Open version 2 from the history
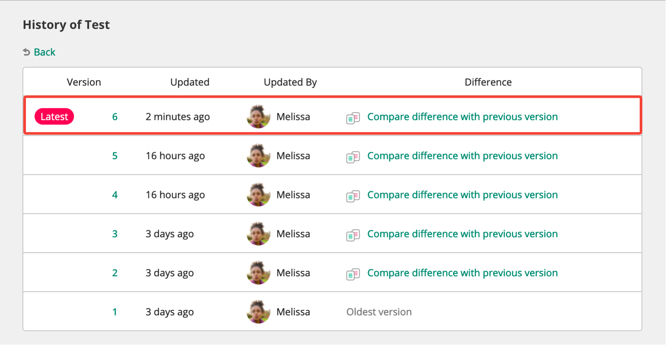 pos(115,273)
